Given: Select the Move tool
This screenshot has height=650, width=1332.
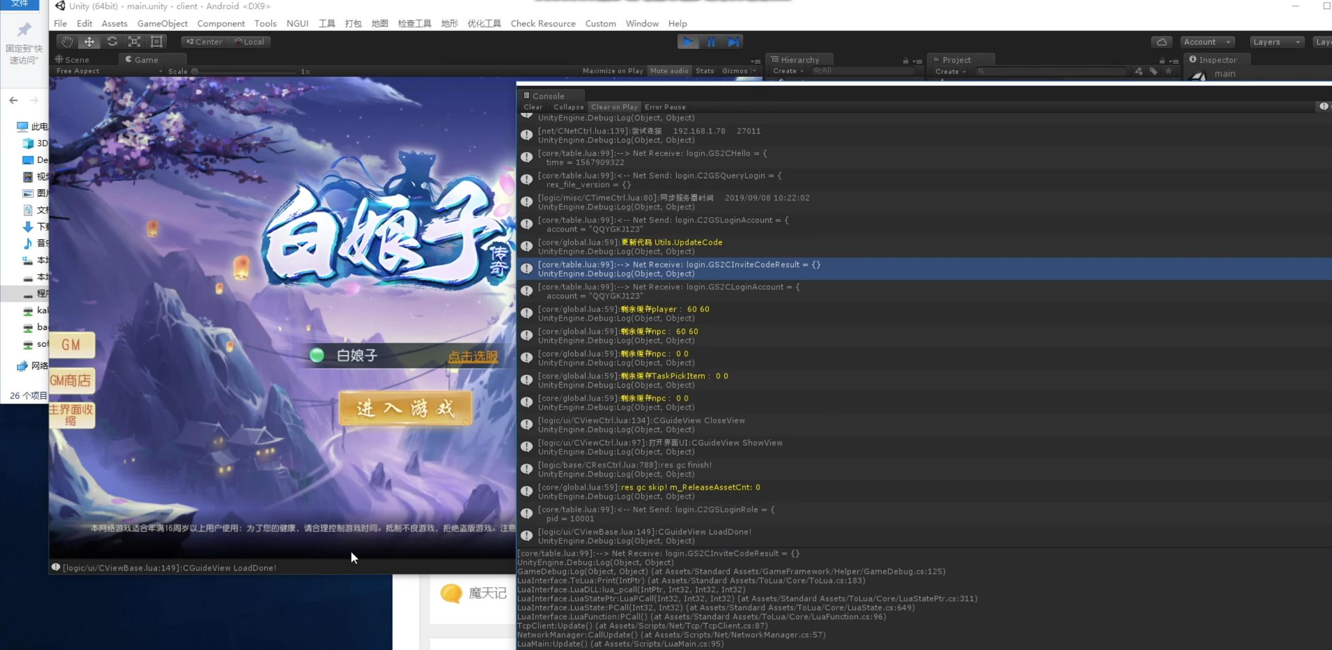Looking at the screenshot, I should 89,42.
